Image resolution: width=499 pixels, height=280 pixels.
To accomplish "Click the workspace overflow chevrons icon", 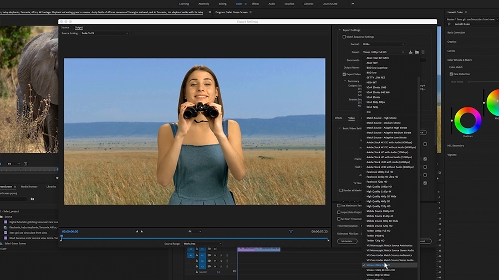I will tap(353, 4).
